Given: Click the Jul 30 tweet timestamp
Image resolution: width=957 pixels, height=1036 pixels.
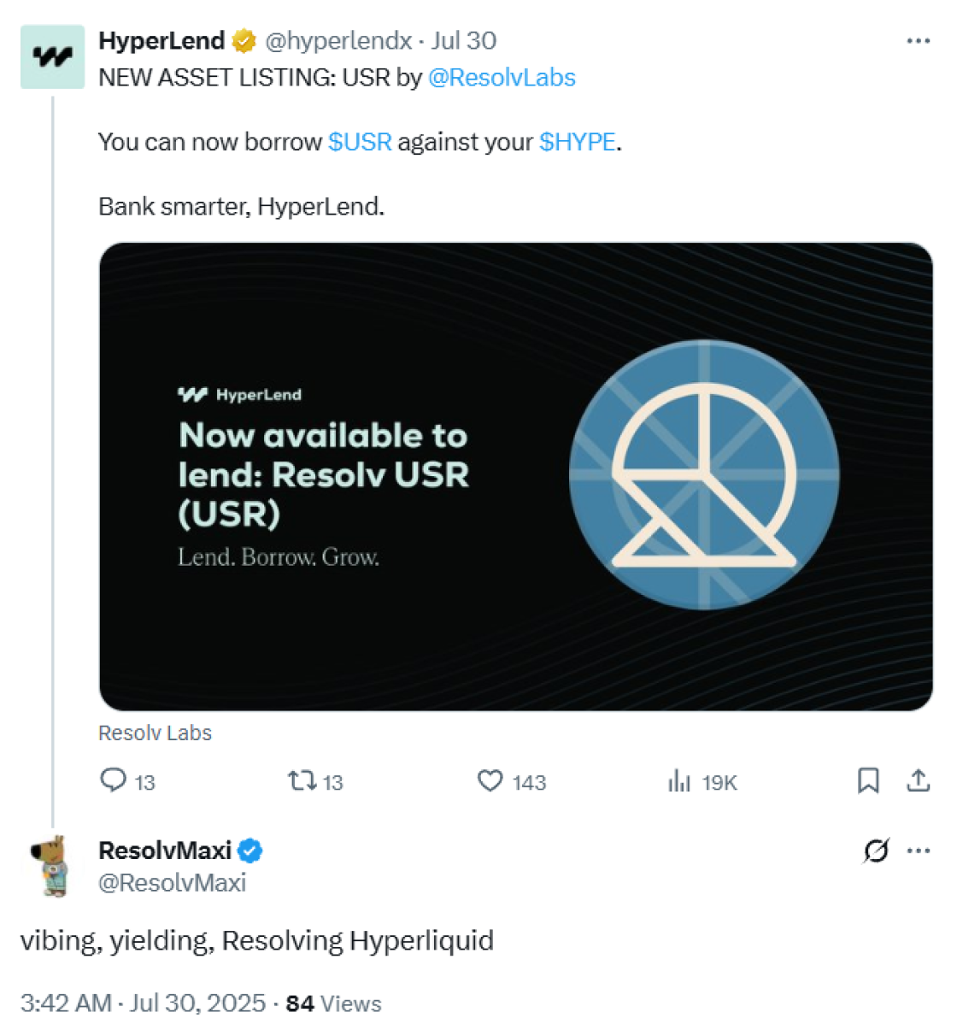Looking at the screenshot, I should coord(464,40).
